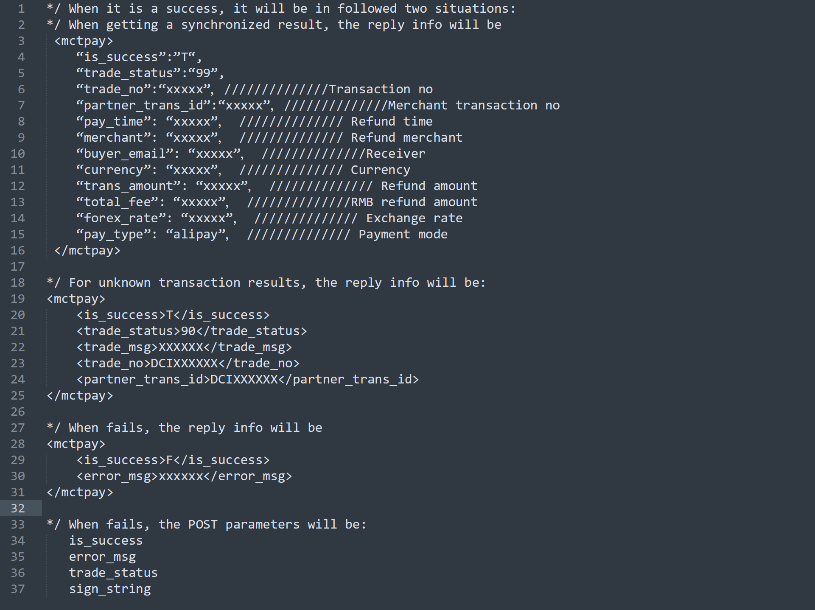Click the closing </mctpay> tag on line 16
The image size is (815, 610).
point(87,250)
